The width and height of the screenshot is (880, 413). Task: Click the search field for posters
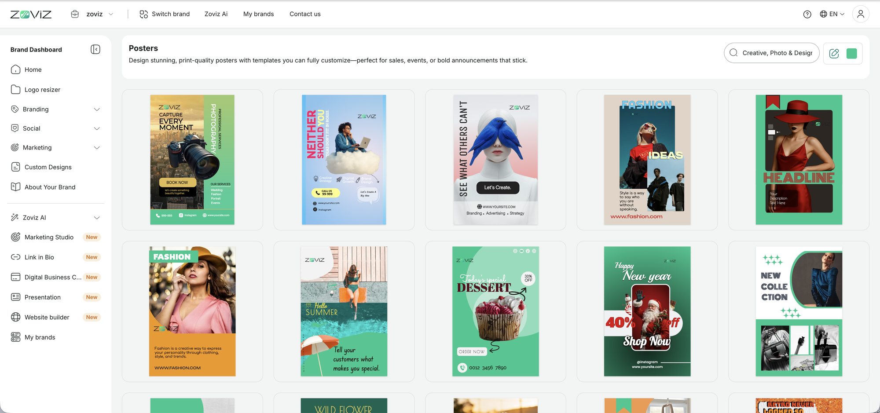point(772,53)
